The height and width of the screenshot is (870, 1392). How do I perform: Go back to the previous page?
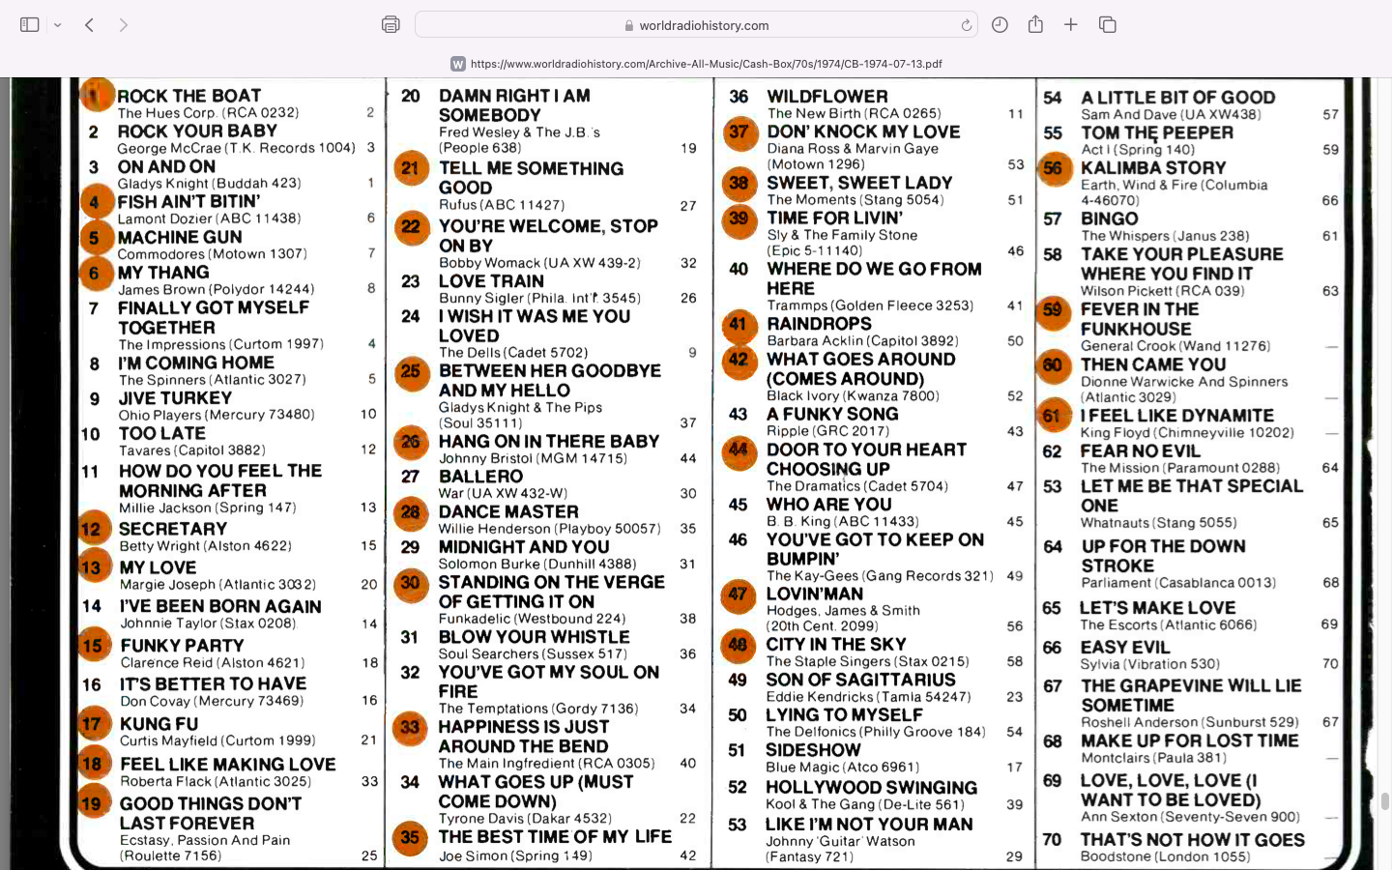pos(89,25)
